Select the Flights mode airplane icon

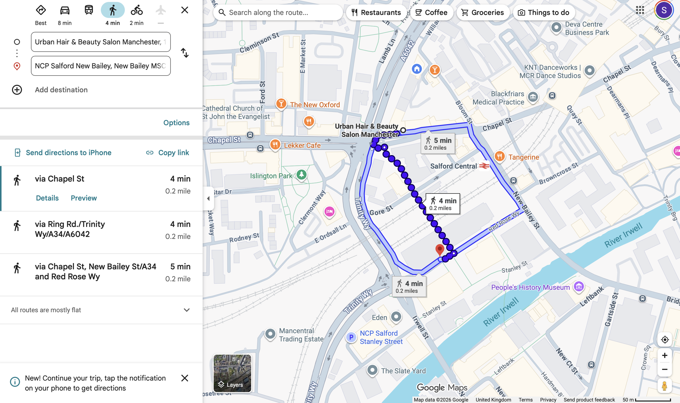click(x=161, y=10)
